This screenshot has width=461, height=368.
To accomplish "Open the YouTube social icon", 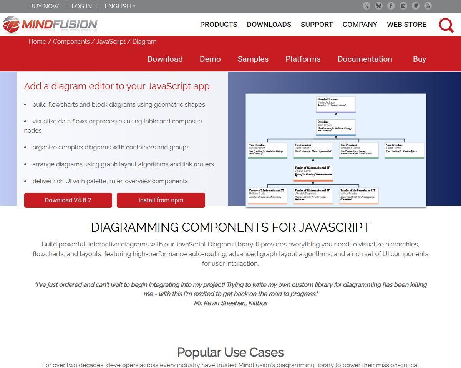I will 428,6.
